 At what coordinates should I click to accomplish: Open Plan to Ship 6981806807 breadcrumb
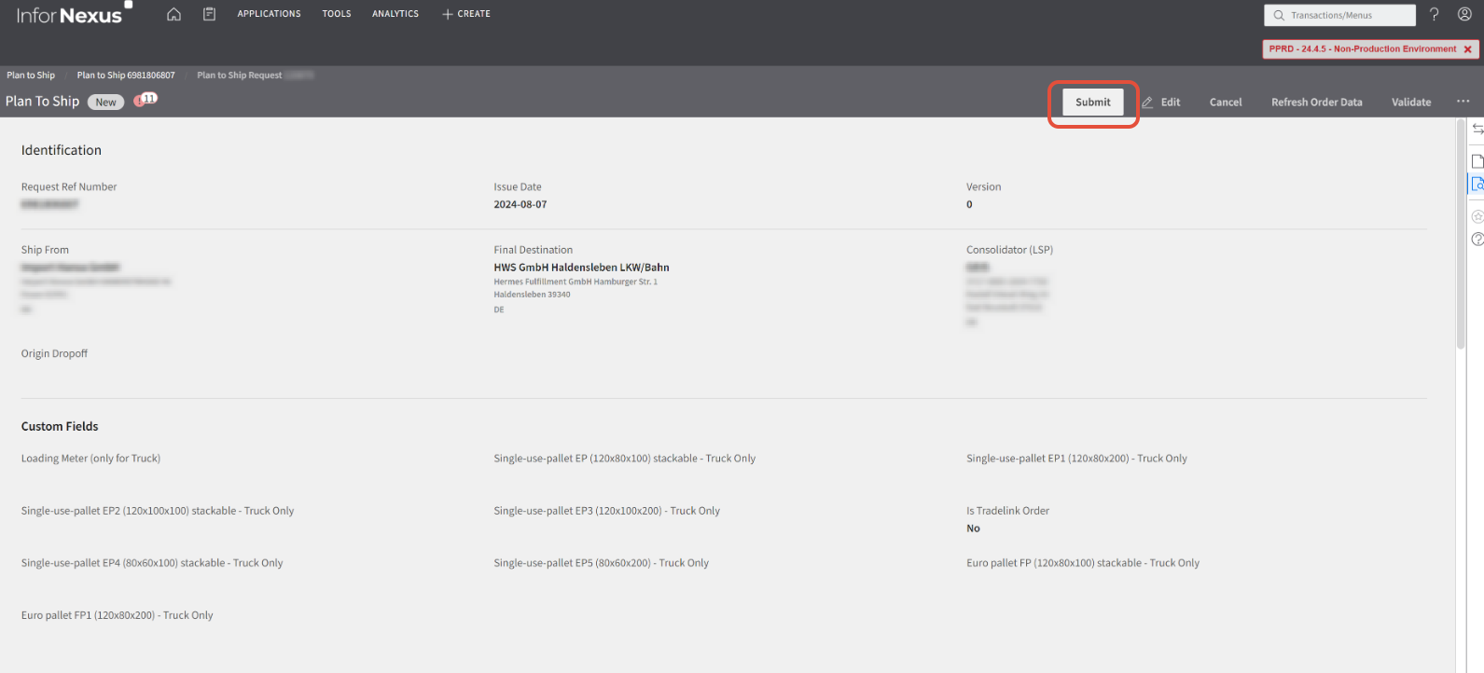coord(126,76)
